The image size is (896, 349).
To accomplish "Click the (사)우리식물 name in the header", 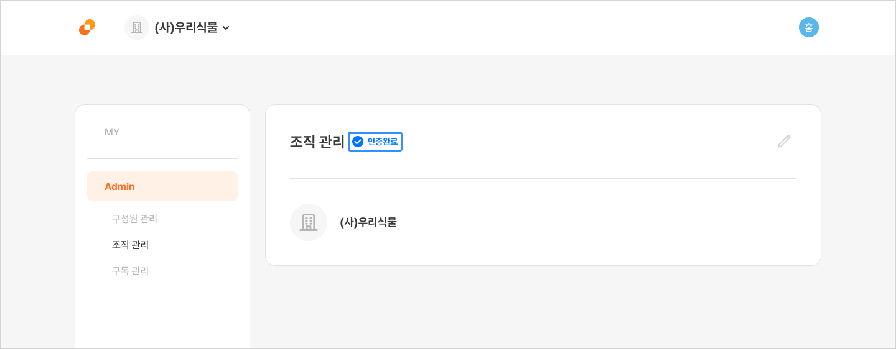I will 186,27.
